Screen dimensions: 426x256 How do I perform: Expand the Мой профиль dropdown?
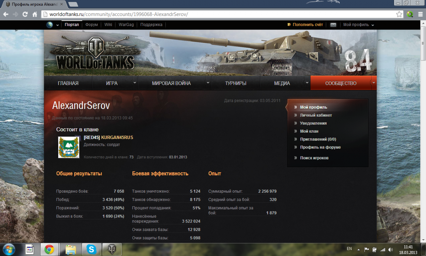373,25
